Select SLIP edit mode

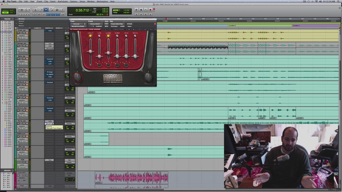pyautogui.click(x=5, y=13)
